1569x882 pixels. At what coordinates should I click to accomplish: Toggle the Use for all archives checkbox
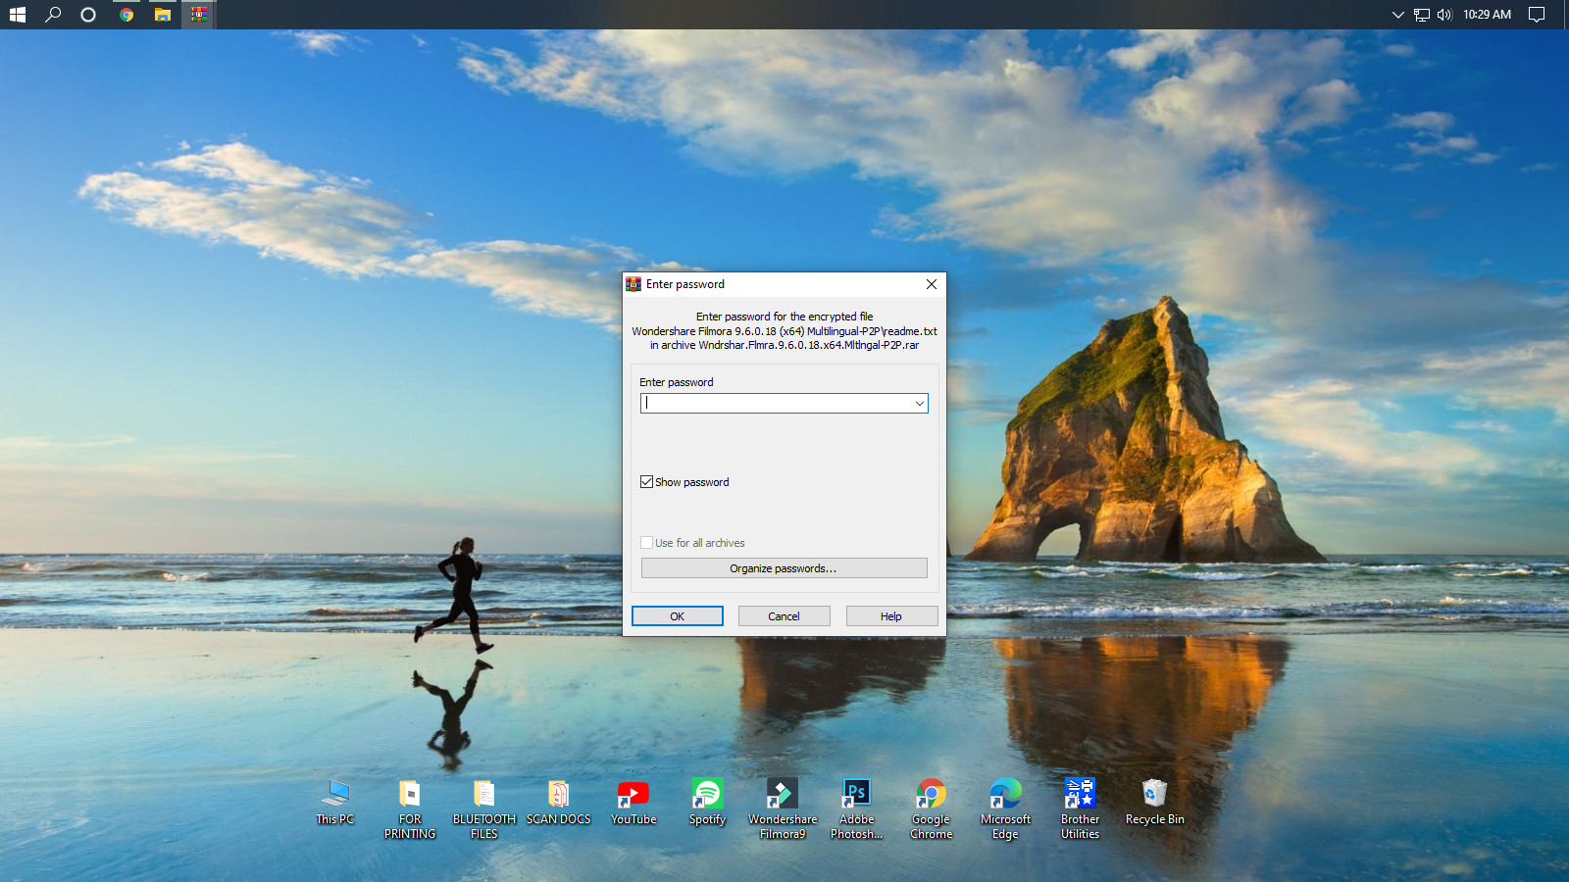pyautogui.click(x=647, y=543)
